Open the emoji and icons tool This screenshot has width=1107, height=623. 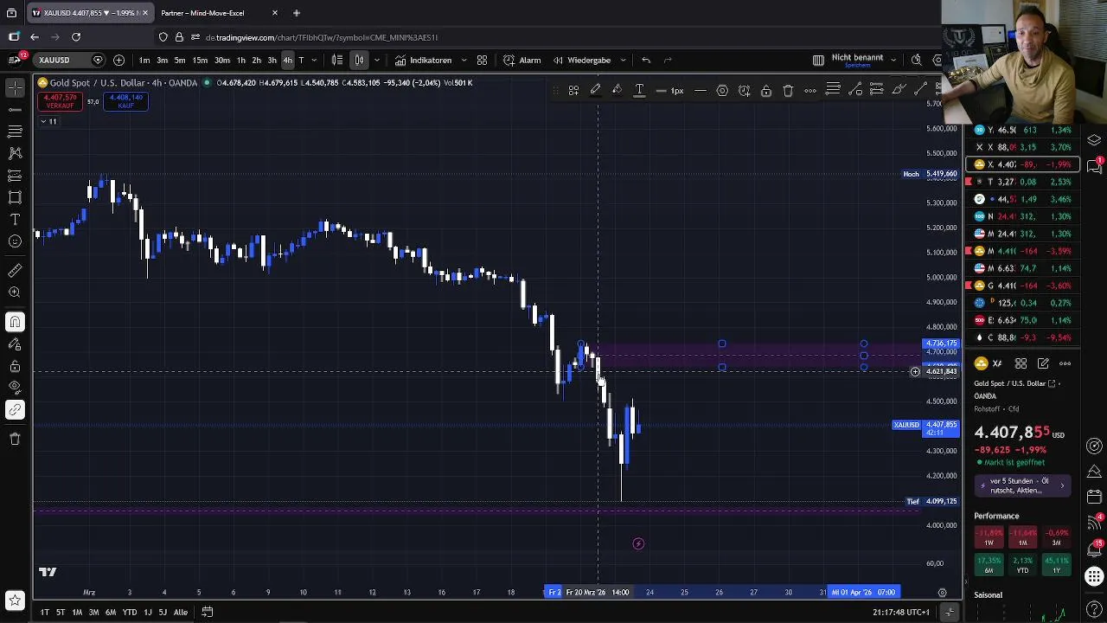tap(15, 241)
